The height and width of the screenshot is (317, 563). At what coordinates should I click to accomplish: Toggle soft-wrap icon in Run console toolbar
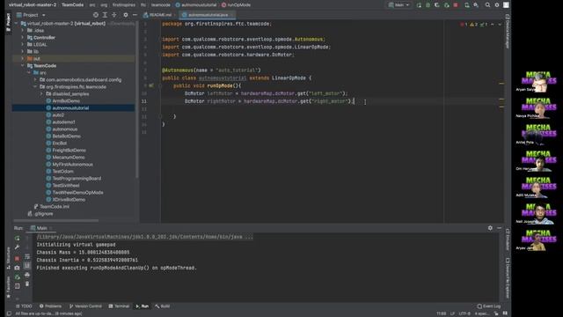[x=27, y=256]
